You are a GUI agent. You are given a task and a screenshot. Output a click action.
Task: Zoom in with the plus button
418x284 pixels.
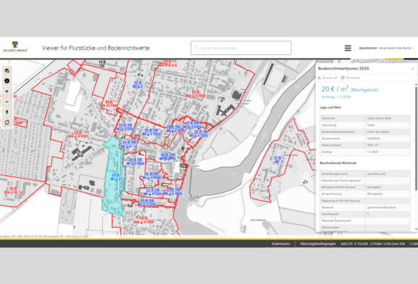[x=7, y=91]
